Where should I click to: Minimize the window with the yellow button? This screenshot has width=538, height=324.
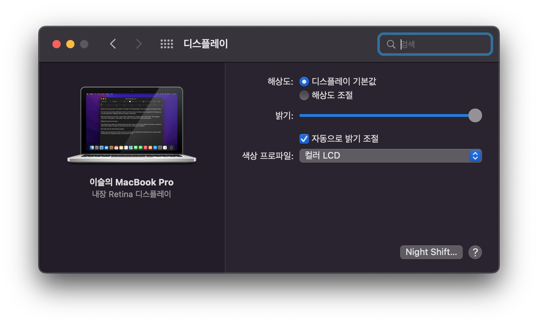(x=70, y=44)
